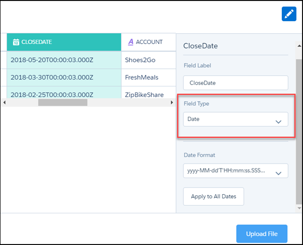Image resolution: width=303 pixels, height=245 pixels.
Task: Select the 2018-05-20 close date cell
Action: pyautogui.click(x=63, y=59)
